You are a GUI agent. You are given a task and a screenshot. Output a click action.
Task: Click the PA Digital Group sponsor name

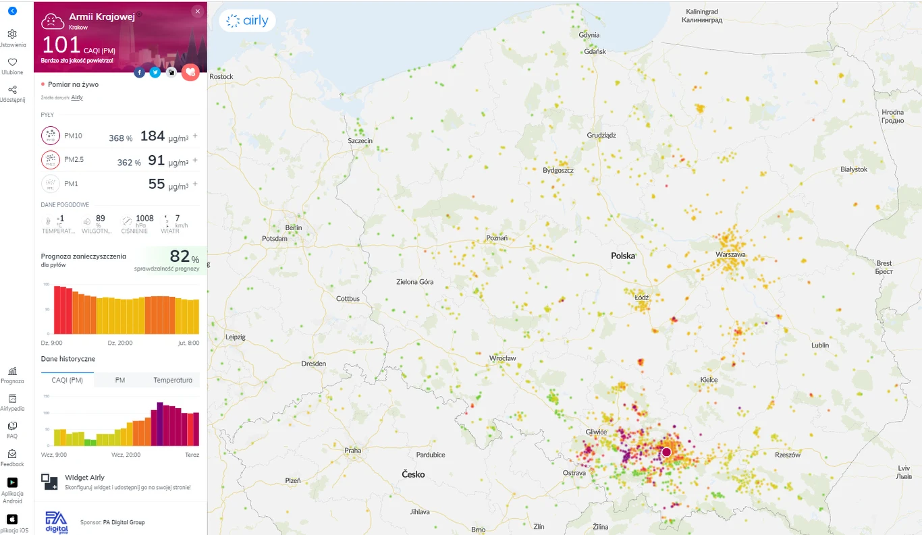124,522
